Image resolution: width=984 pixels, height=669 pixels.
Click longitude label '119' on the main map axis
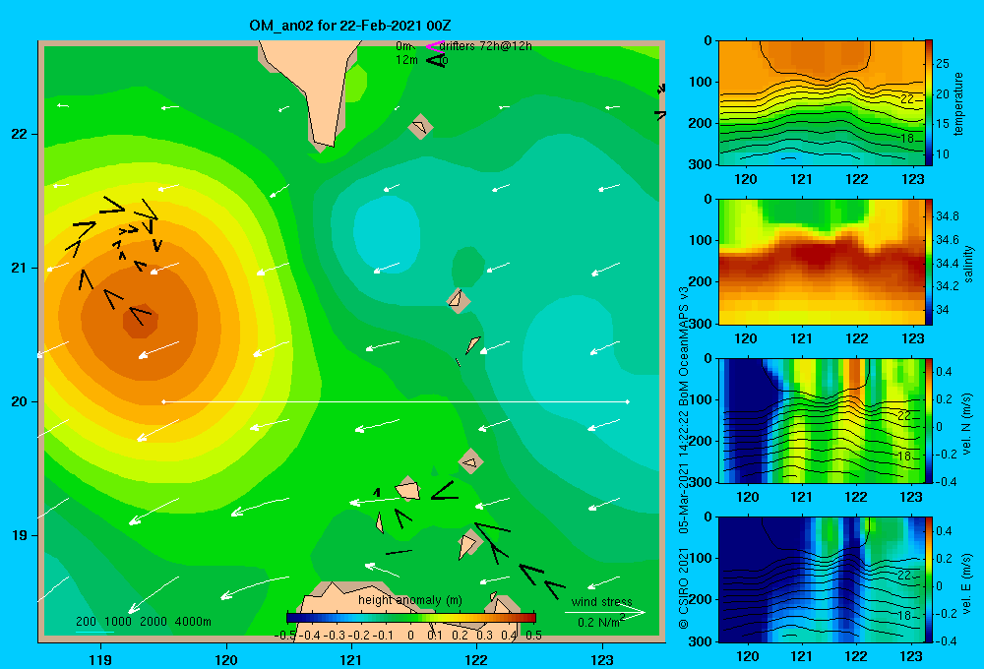[x=100, y=659]
